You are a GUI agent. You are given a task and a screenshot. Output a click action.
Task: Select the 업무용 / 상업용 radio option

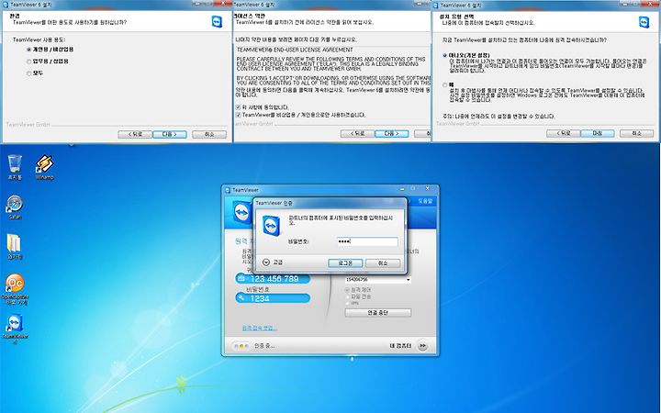(29, 61)
